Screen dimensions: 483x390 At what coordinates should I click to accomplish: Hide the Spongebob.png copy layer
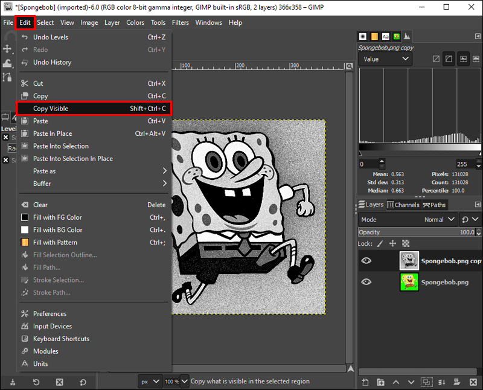(366, 261)
